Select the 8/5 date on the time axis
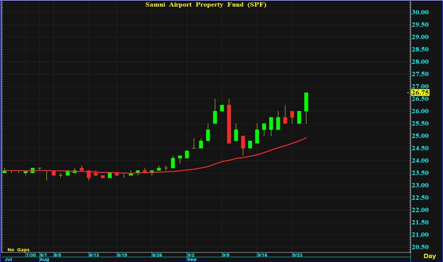 tap(58, 255)
